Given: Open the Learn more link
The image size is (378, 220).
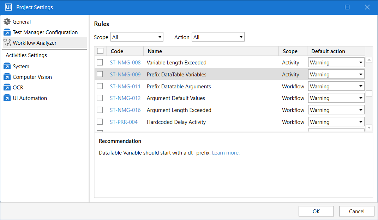Looking at the screenshot, I should click(226, 153).
